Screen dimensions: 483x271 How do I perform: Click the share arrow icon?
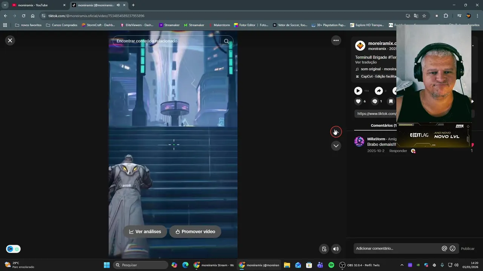[378, 91]
